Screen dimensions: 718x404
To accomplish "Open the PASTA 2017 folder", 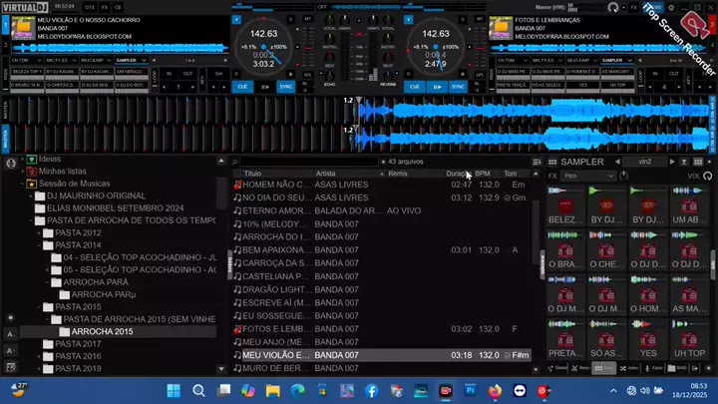I will click(x=78, y=344).
